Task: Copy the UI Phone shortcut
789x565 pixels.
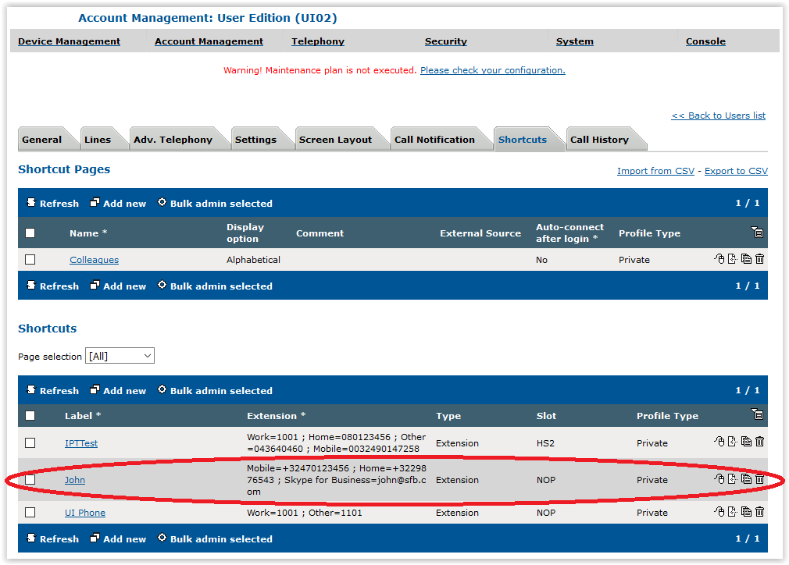Action: tap(746, 512)
